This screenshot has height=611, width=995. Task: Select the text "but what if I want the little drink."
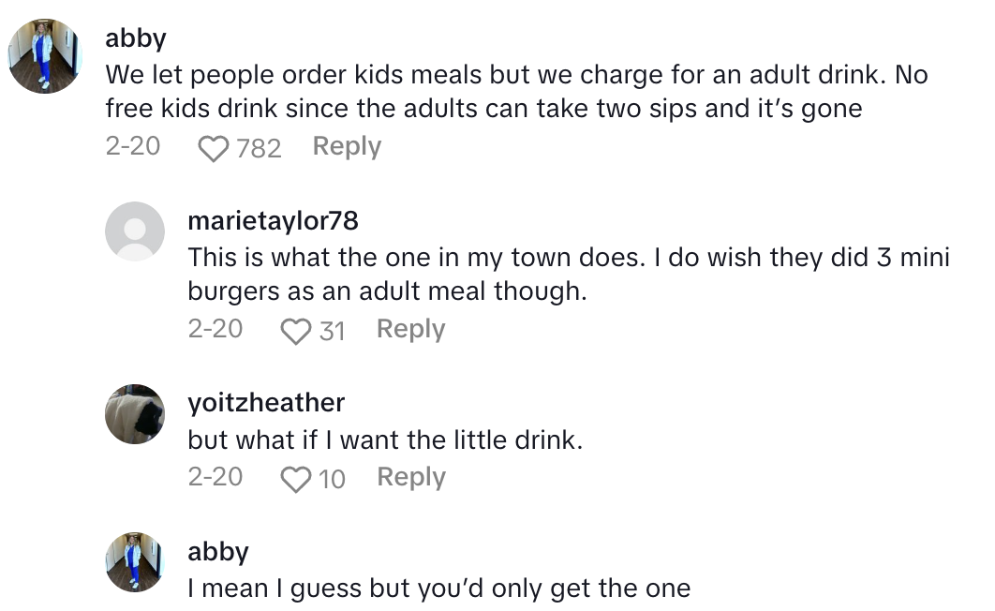click(385, 440)
